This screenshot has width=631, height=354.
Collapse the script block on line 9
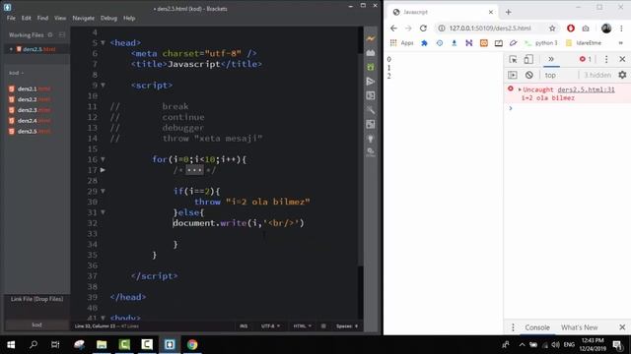[x=103, y=86]
